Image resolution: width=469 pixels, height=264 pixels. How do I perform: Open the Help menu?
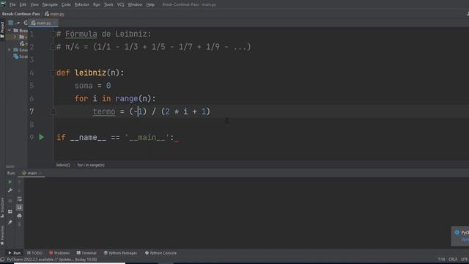(150, 4)
